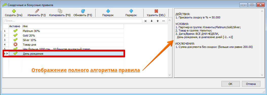The height and width of the screenshot is (95, 267).
Task: Find previous match with up arrow
Action: tap(158, 21)
